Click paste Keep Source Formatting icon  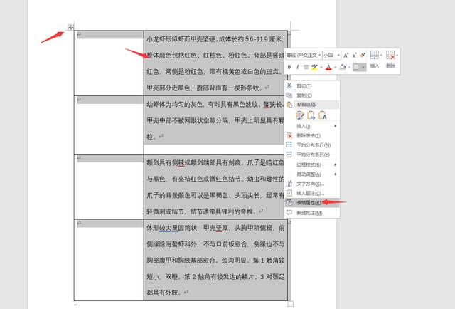(x=300, y=115)
